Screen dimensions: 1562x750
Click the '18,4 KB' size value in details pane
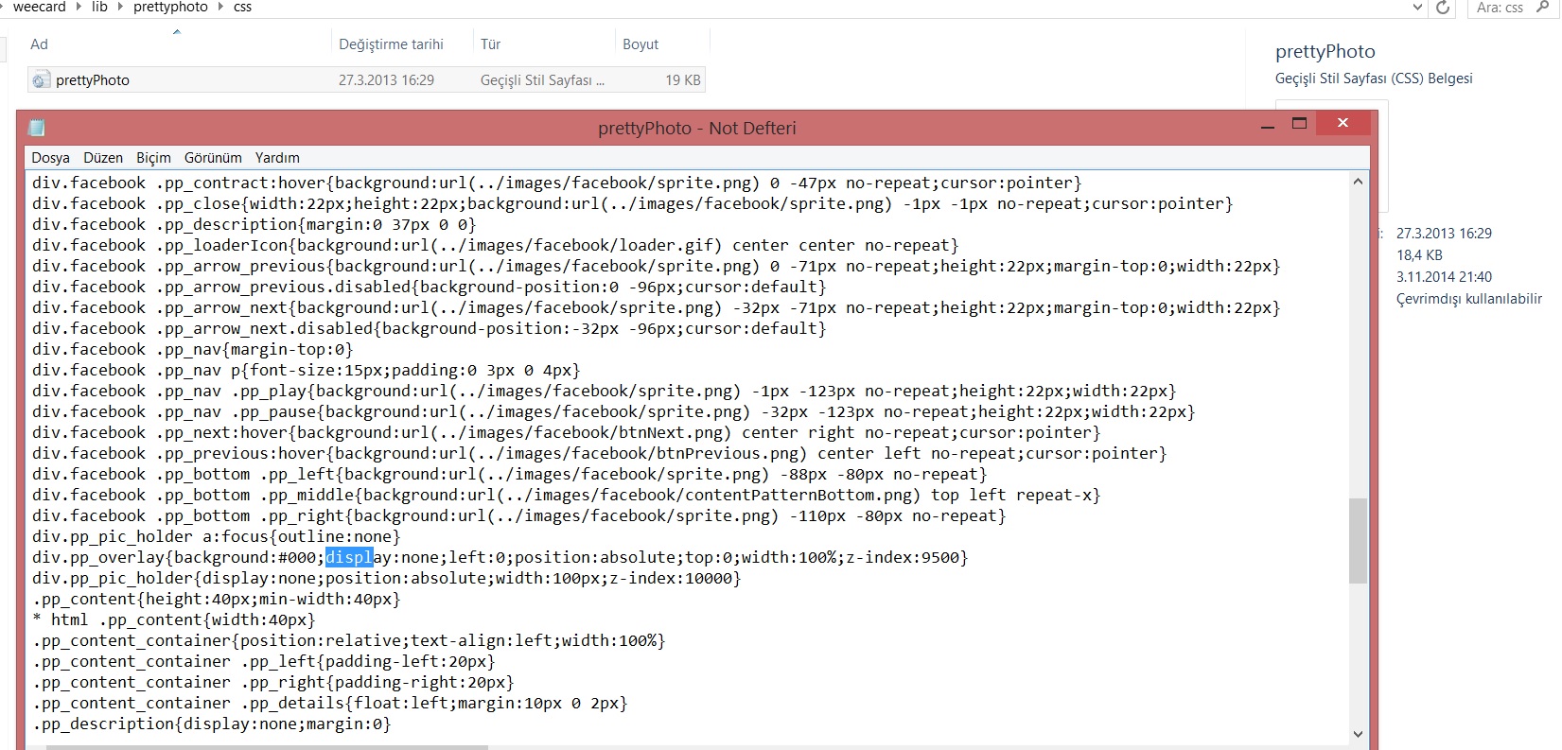pyautogui.click(x=1419, y=255)
